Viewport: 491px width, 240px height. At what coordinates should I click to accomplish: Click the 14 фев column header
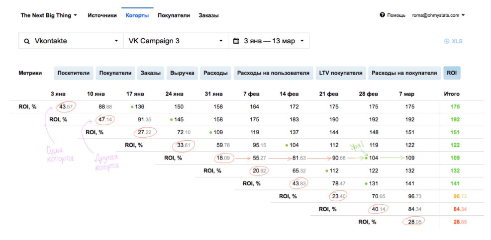[x=290, y=94]
